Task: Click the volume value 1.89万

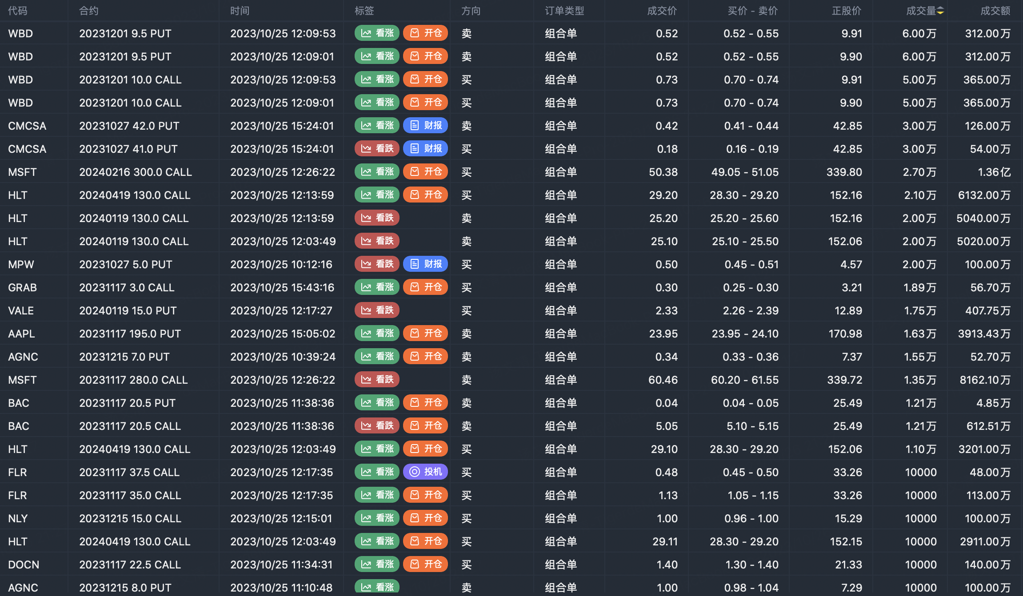Action: [x=920, y=287]
